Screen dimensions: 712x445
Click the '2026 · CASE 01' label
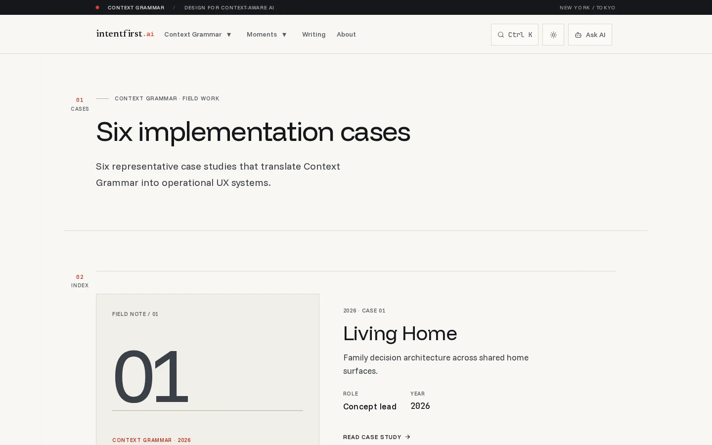click(x=364, y=311)
